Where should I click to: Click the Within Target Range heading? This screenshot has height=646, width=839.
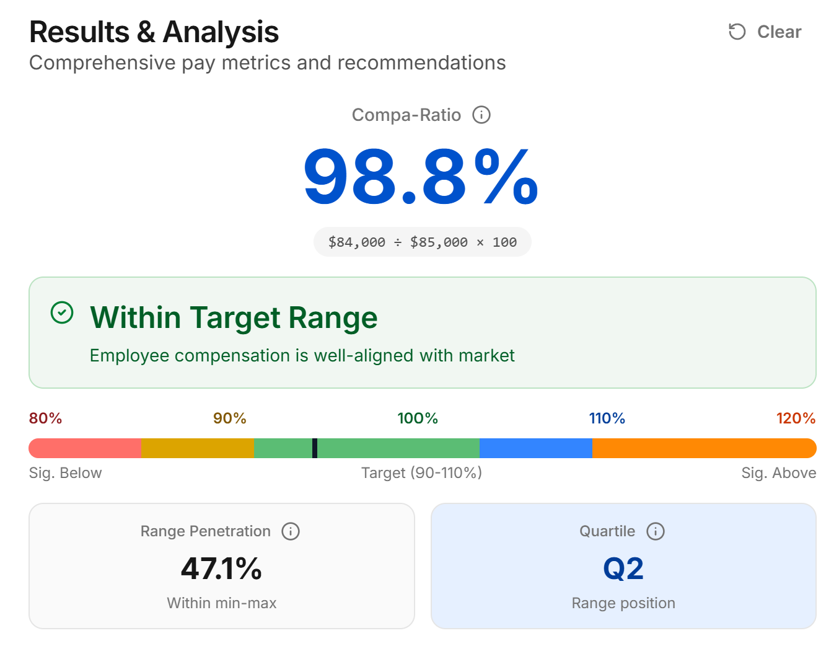tap(234, 317)
